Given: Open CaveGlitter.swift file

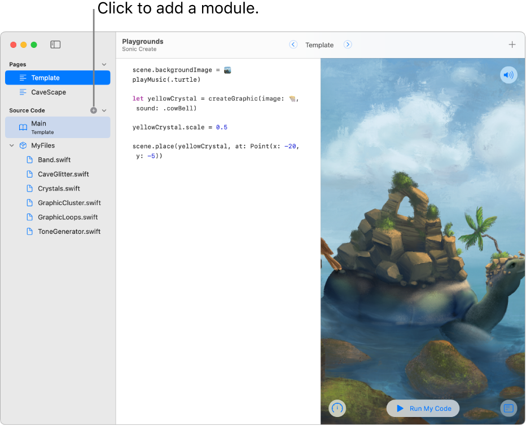Looking at the screenshot, I should point(58,174).
